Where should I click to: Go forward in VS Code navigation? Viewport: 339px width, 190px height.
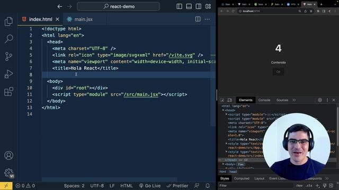point(69,6)
